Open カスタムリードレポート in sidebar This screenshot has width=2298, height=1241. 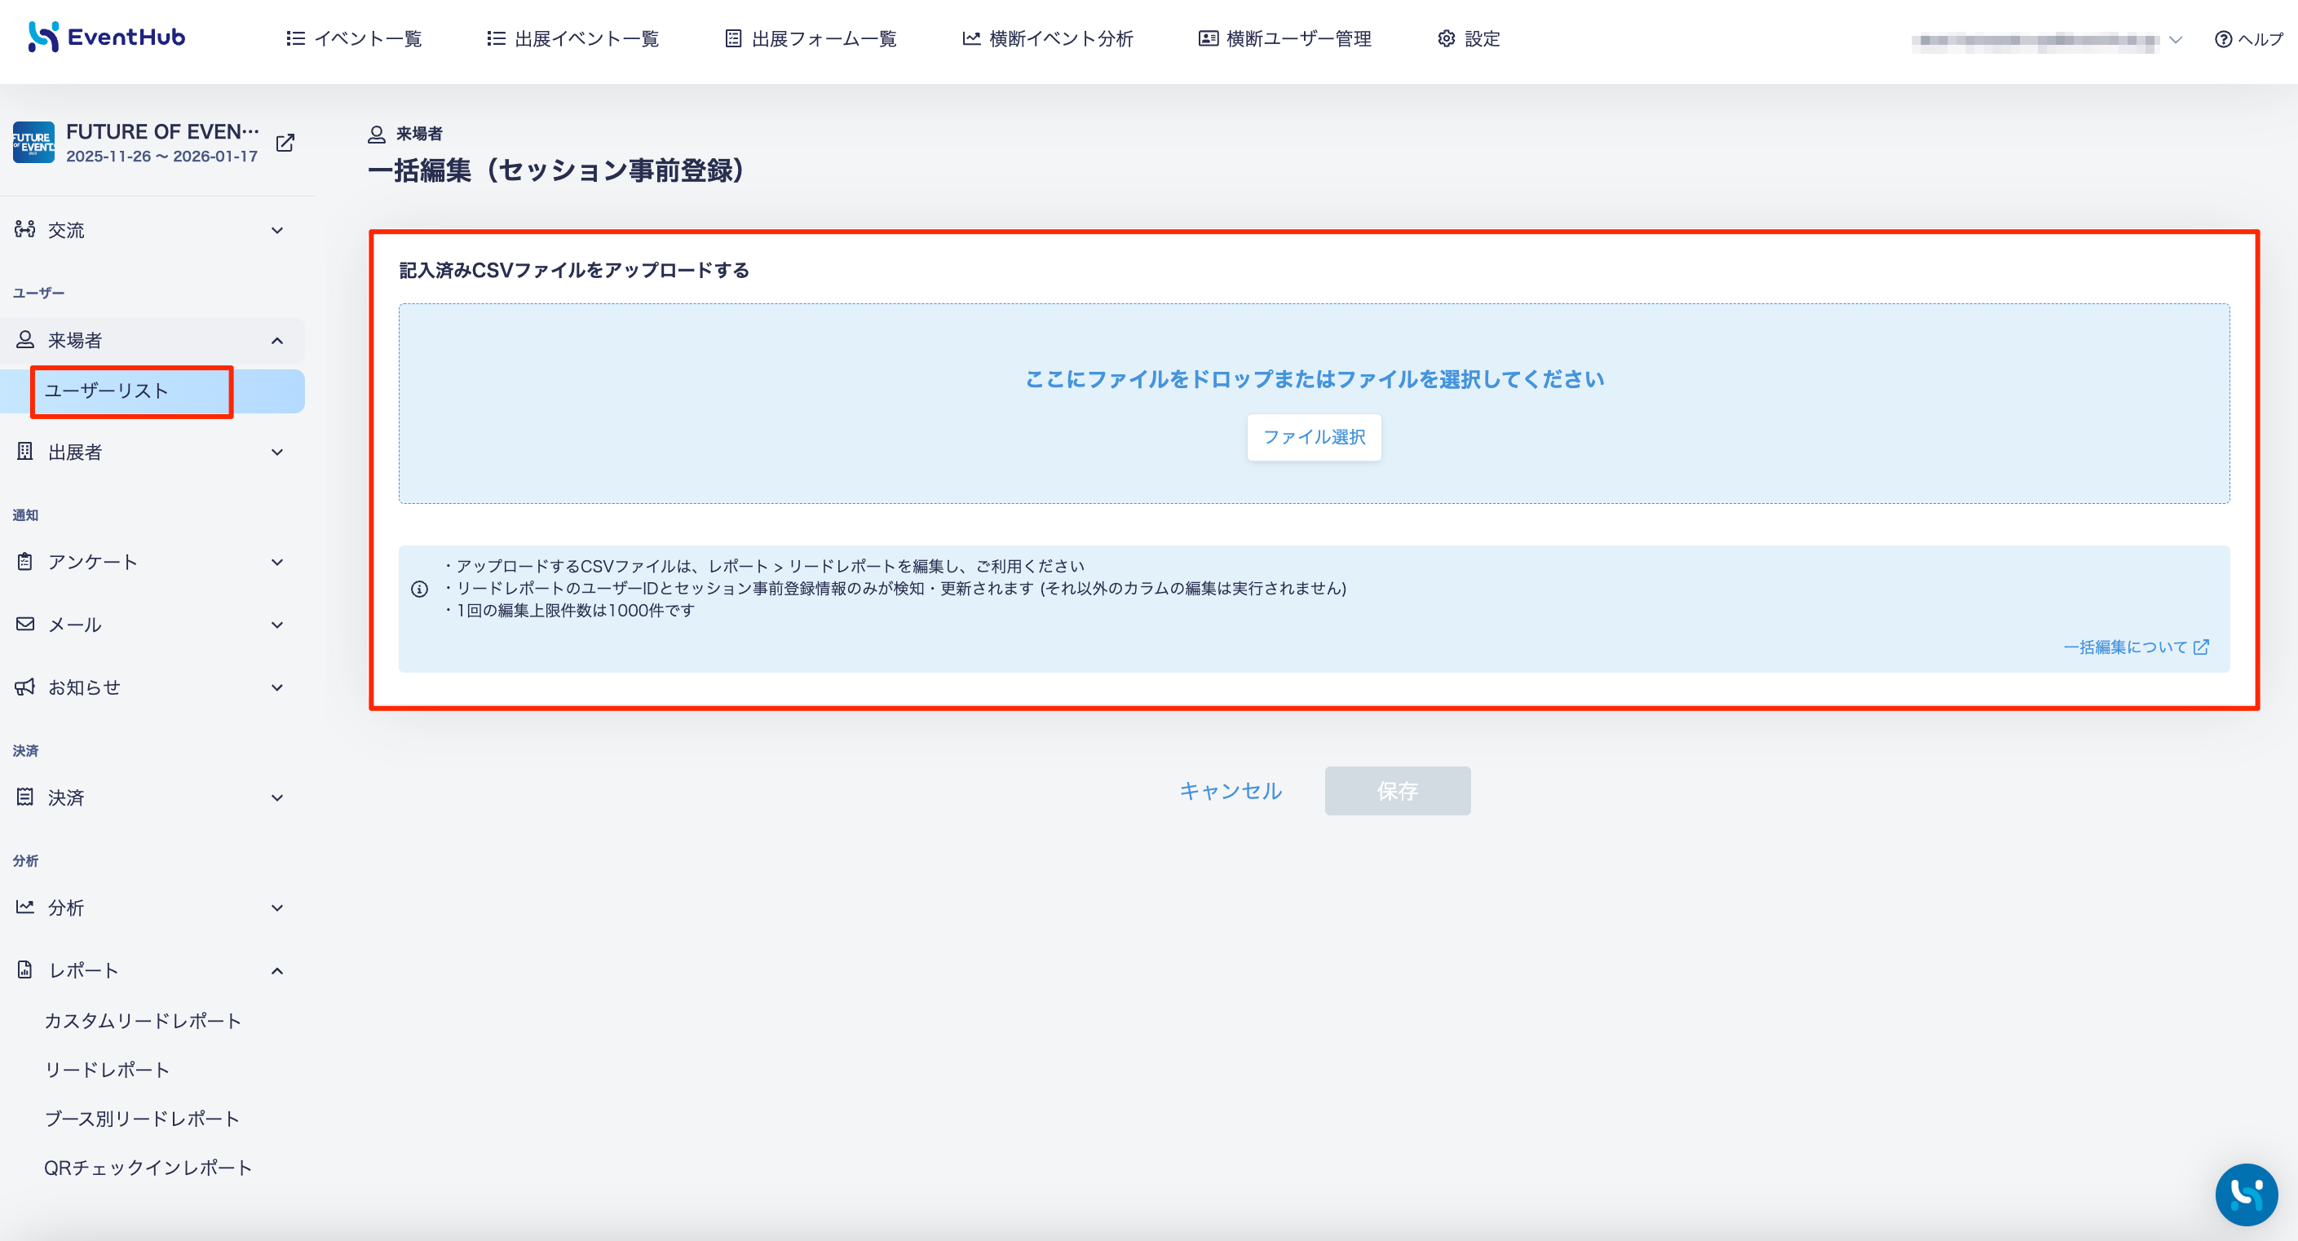tap(143, 1021)
